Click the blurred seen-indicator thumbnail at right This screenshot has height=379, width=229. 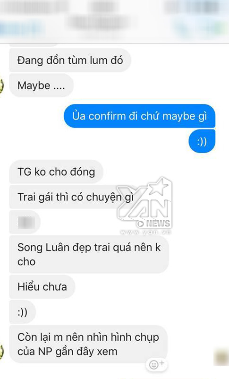point(221,357)
